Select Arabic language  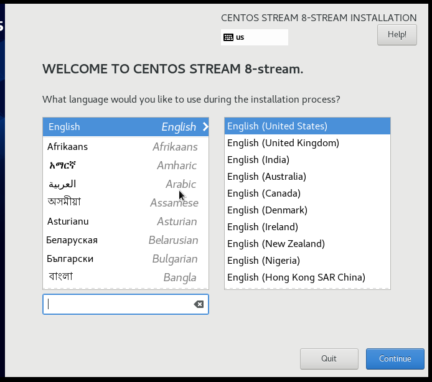tap(126, 184)
